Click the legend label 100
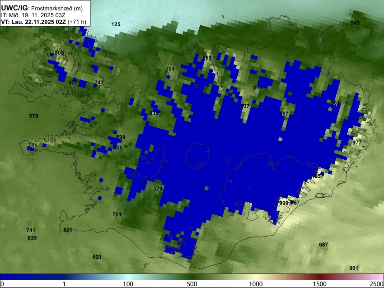 (128, 284)
